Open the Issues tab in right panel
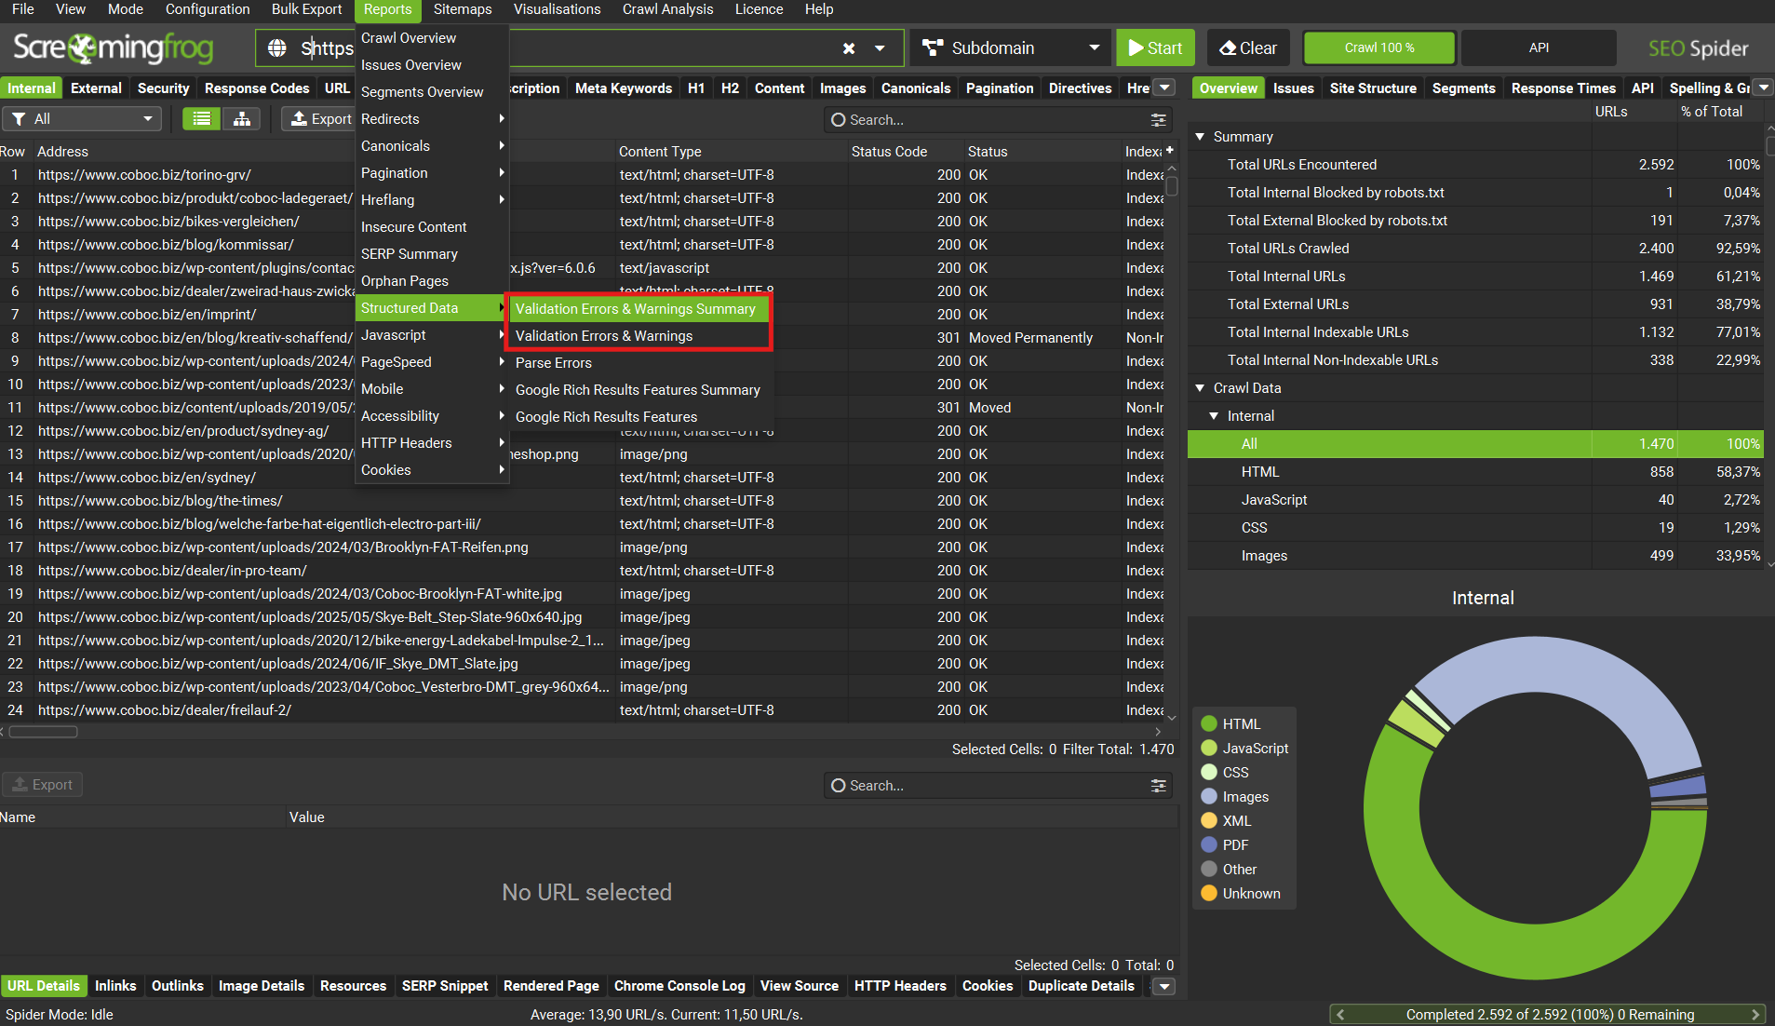Screen dimensions: 1775x1026 coord(1293,88)
